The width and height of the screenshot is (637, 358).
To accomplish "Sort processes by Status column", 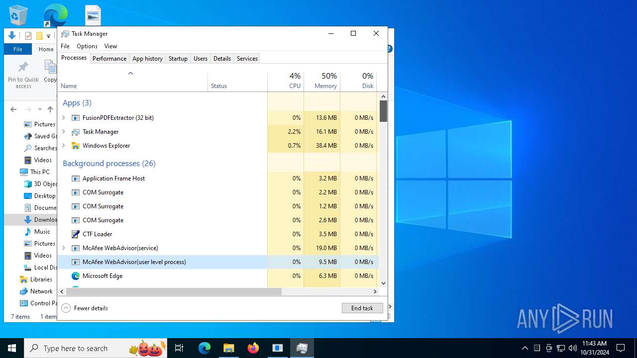I will click(237, 82).
